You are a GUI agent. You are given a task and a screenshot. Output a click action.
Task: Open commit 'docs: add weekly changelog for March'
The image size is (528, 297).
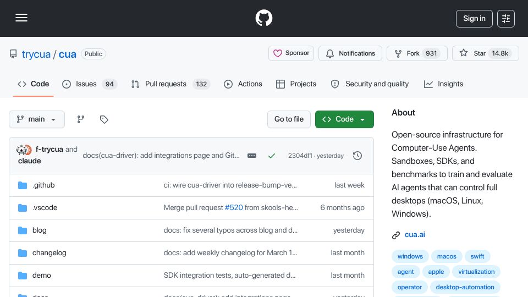pos(230,253)
